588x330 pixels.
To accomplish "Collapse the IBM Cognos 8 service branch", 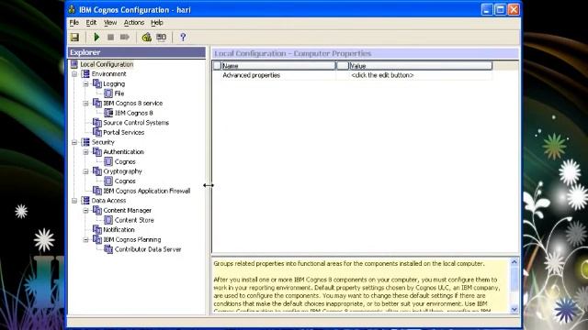I will point(85,104).
